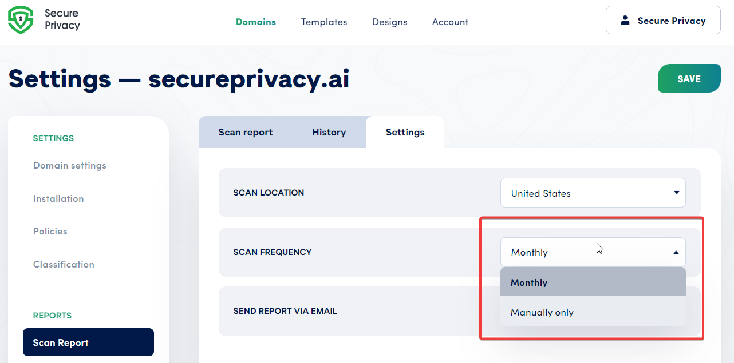734x363 pixels.
Task: Open the Account navigation menu
Action: (x=450, y=22)
